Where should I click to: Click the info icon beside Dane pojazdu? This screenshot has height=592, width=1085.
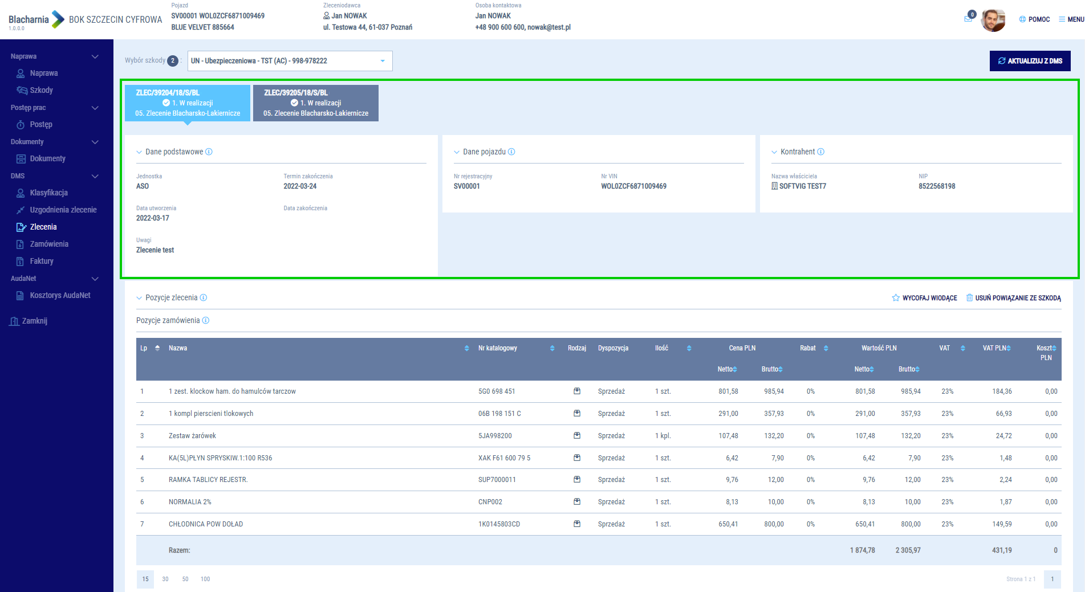pyautogui.click(x=511, y=152)
